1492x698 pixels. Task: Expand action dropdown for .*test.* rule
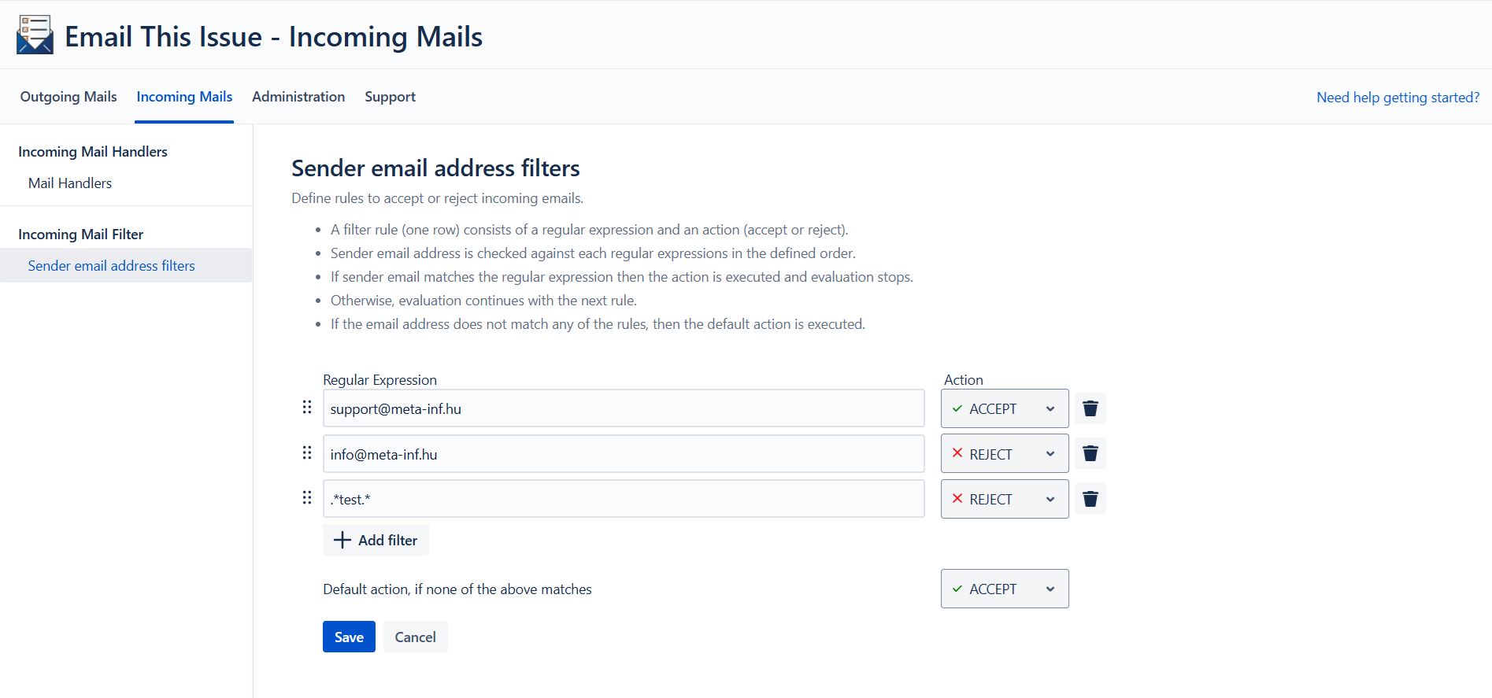1004,499
